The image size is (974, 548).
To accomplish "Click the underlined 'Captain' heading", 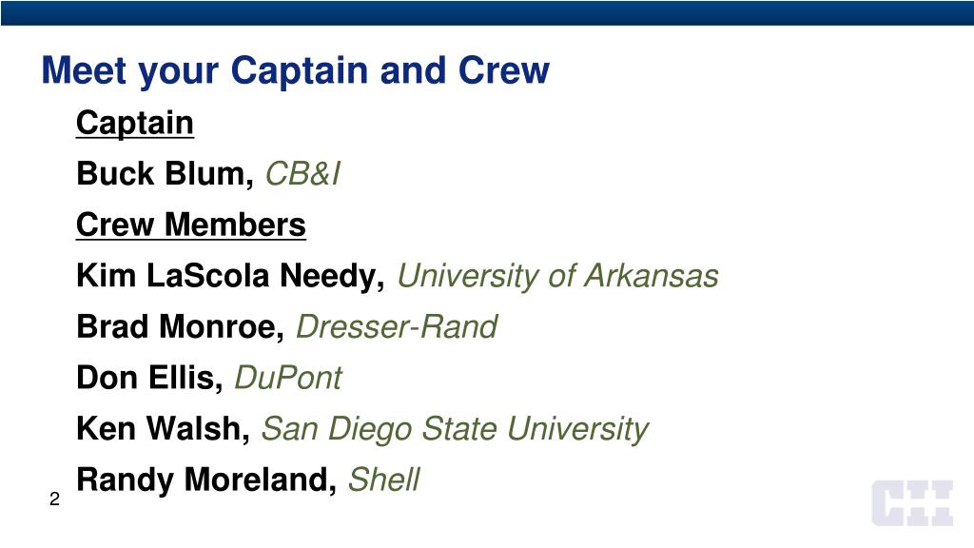I will 135,124.
